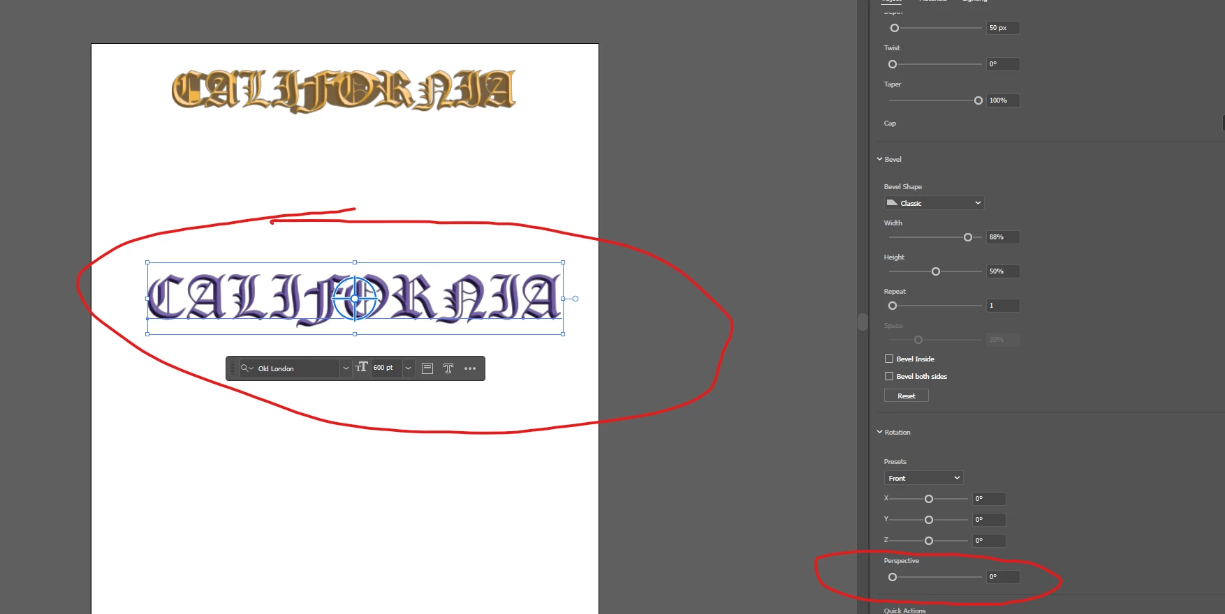Screen dimensions: 1225x614
Task: Click the Width 88% input field
Action: click(x=1003, y=237)
